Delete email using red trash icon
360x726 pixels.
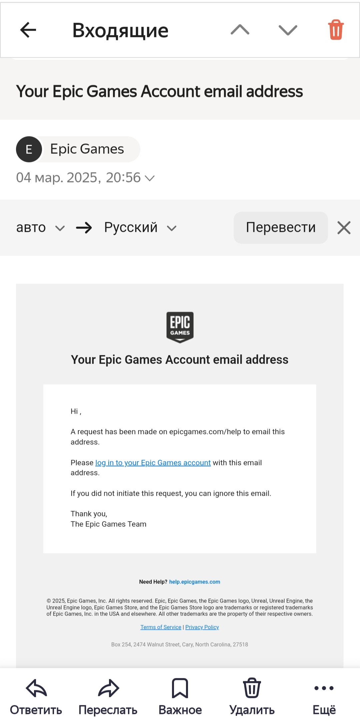[336, 30]
